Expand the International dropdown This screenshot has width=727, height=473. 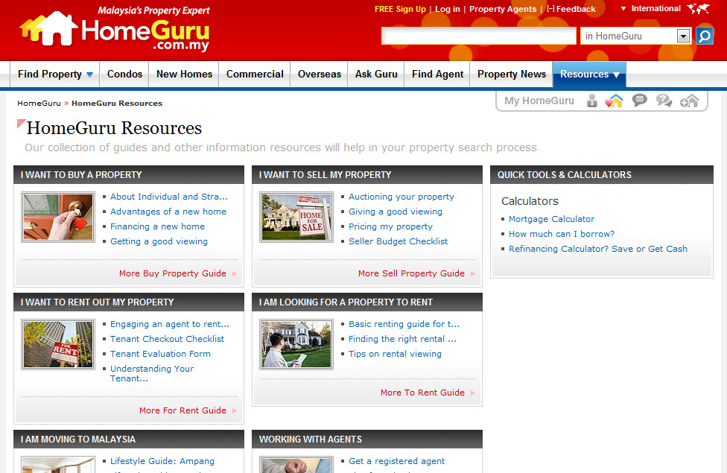pos(650,9)
